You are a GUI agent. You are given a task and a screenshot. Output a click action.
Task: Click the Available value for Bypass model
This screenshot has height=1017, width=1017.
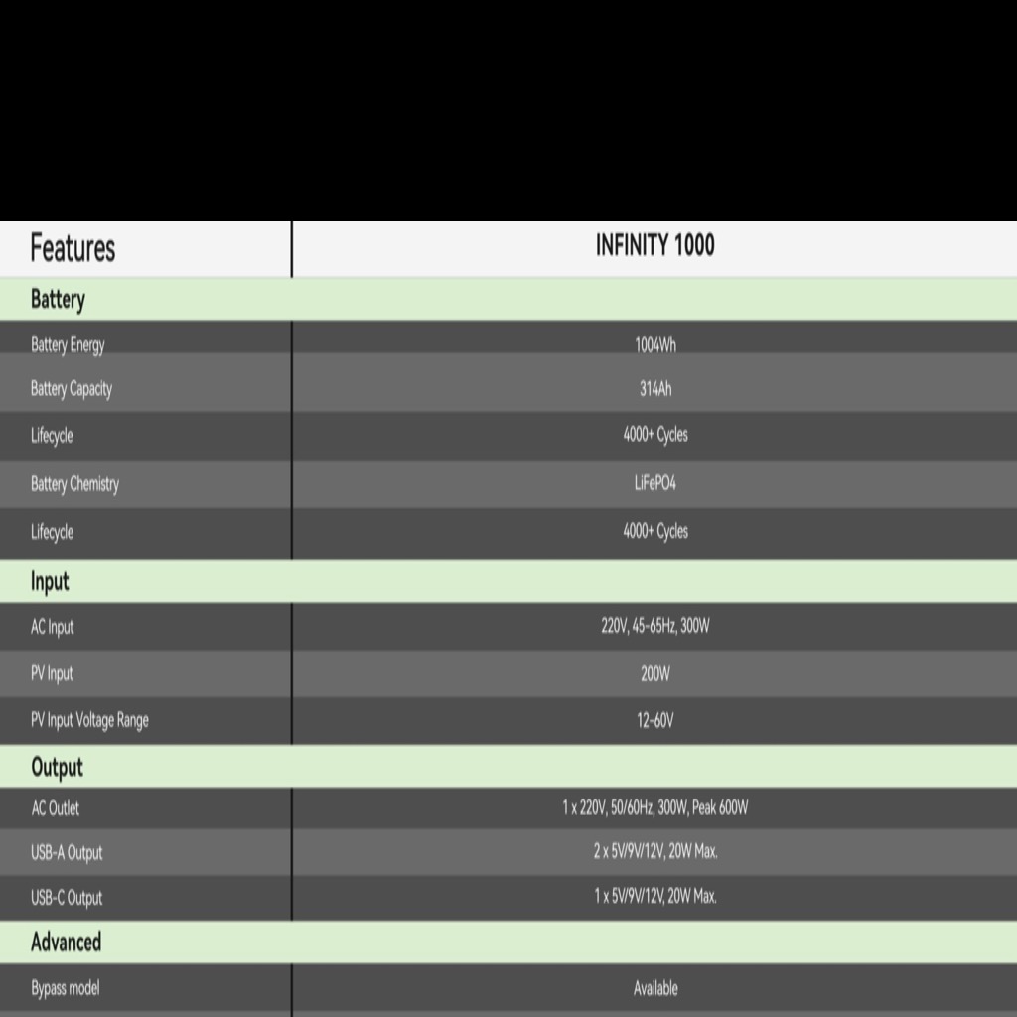click(655, 989)
